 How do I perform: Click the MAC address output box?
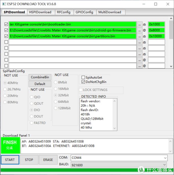point(97,146)
